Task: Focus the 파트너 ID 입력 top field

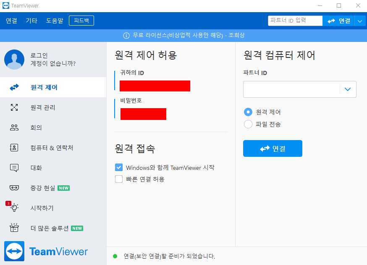Action: point(295,21)
